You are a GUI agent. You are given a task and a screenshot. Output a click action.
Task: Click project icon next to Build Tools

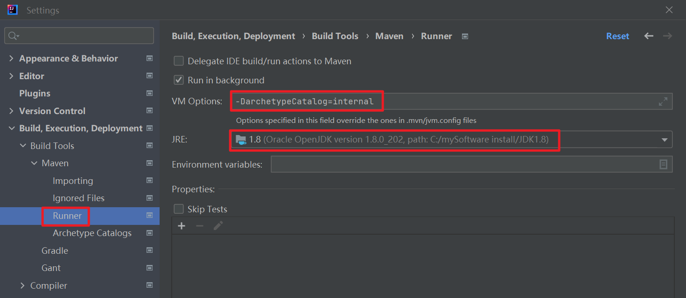pos(149,146)
